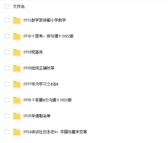This screenshot has height=143, width=168.
Task: Click the 0729梵高传 folder icon
Action: click(17, 52)
